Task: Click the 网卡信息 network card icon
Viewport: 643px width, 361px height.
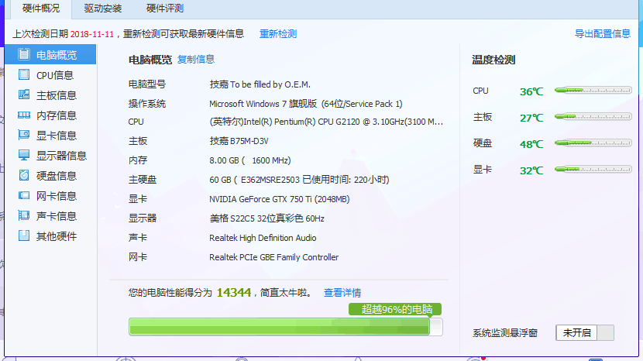Action: [x=24, y=196]
